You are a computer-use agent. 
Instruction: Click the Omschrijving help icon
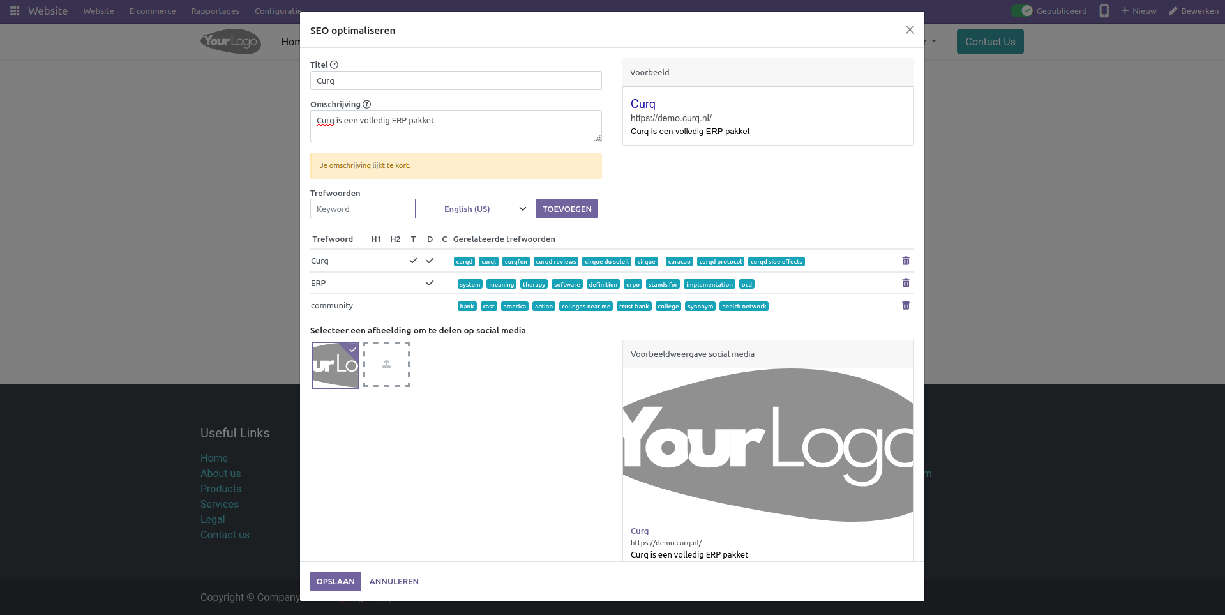click(366, 104)
